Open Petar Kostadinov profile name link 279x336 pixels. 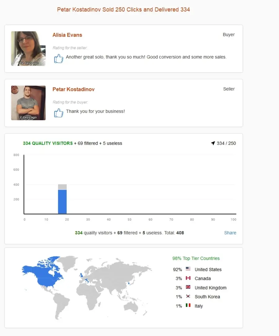[73, 89]
